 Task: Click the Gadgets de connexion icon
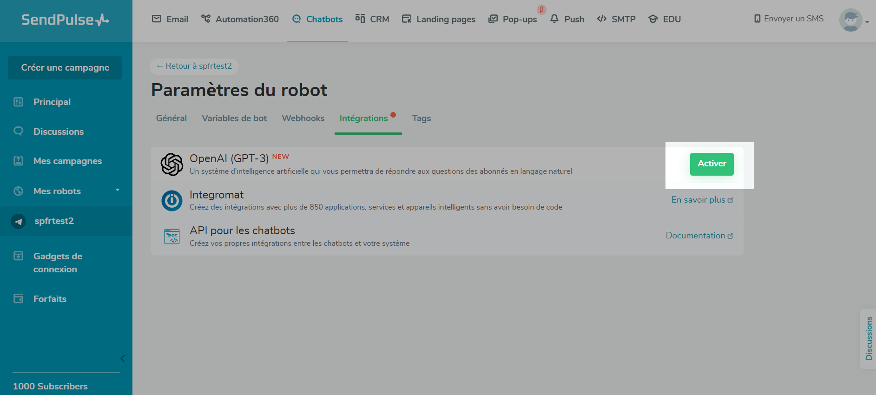(x=19, y=256)
